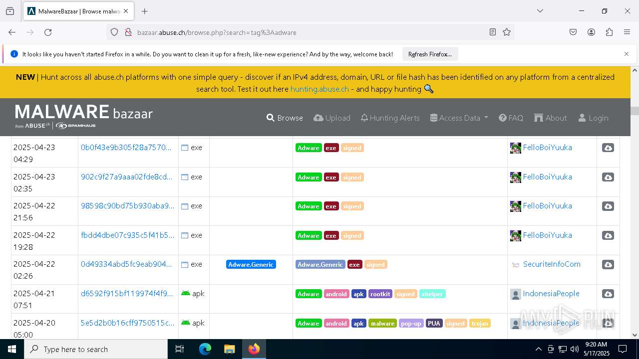Screen dimensions: 639x359
Task: Click the Windows search box
Action: point(96,349)
